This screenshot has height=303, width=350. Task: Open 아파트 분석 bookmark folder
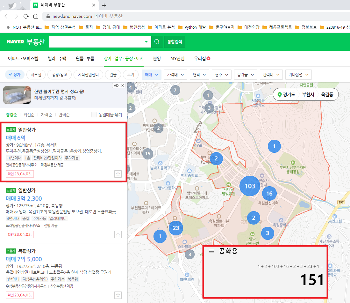click(161, 27)
